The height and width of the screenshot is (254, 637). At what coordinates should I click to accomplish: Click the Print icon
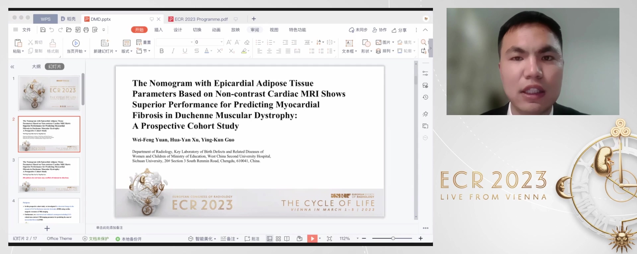coord(86,30)
